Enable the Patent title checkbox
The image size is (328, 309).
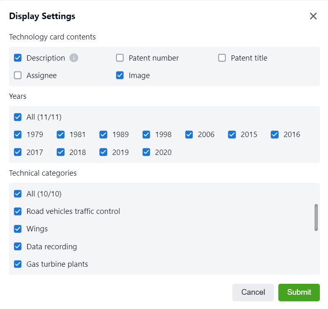tap(222, 58)
